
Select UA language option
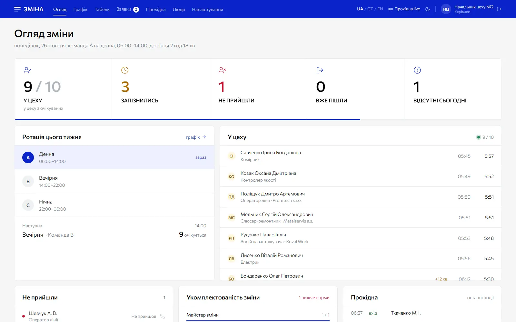pos(360,9)
